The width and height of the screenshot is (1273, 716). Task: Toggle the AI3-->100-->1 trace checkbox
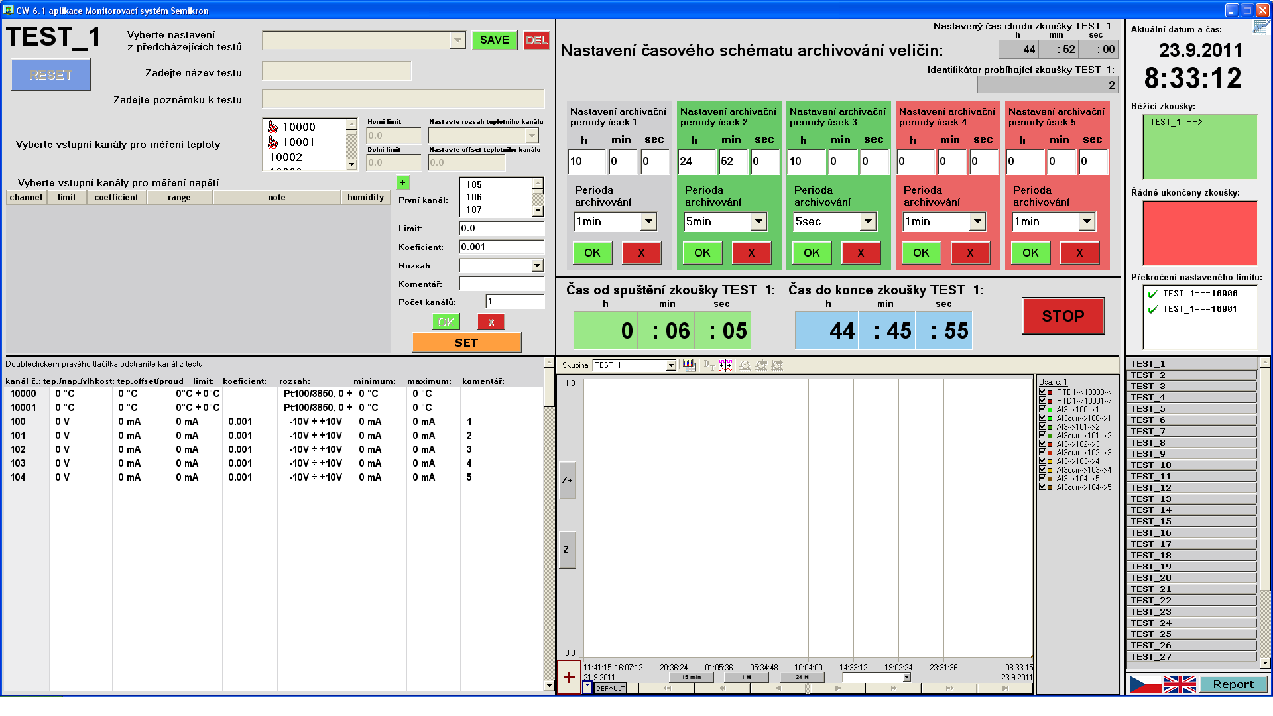(x=1042, y=410)
